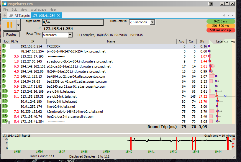Sort by the IP column header
This screenshot has height=162, width=241.
[x=33, y=41]
